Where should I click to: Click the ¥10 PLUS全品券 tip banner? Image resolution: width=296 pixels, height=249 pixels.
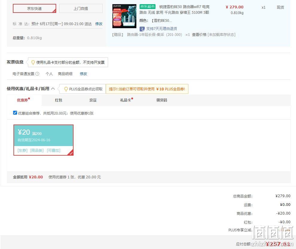[x=147, y=89]
